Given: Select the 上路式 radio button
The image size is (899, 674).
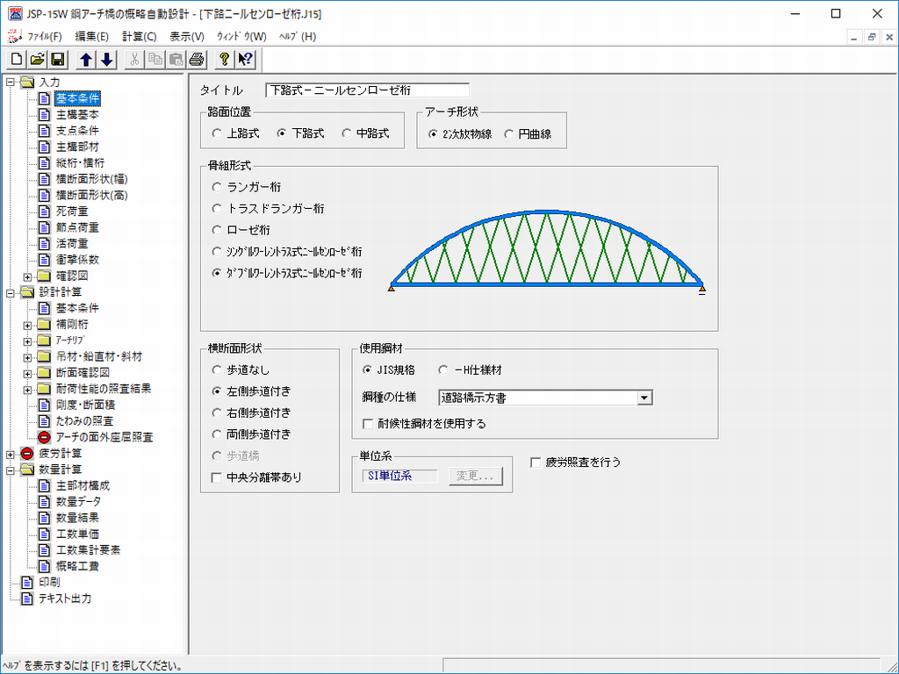Looking at the screenshot, I should click(217, 133).
